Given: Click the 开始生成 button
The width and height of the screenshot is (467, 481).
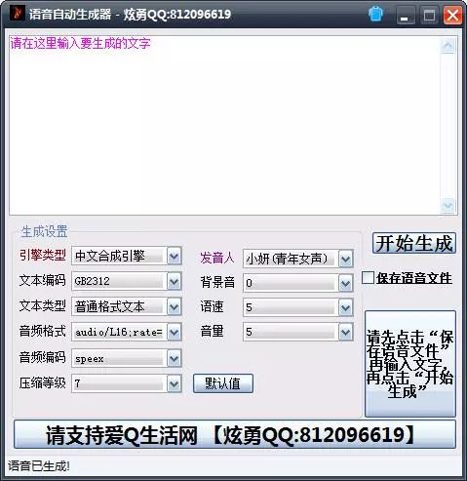Looking at the screenshot, I should [414, 243].
